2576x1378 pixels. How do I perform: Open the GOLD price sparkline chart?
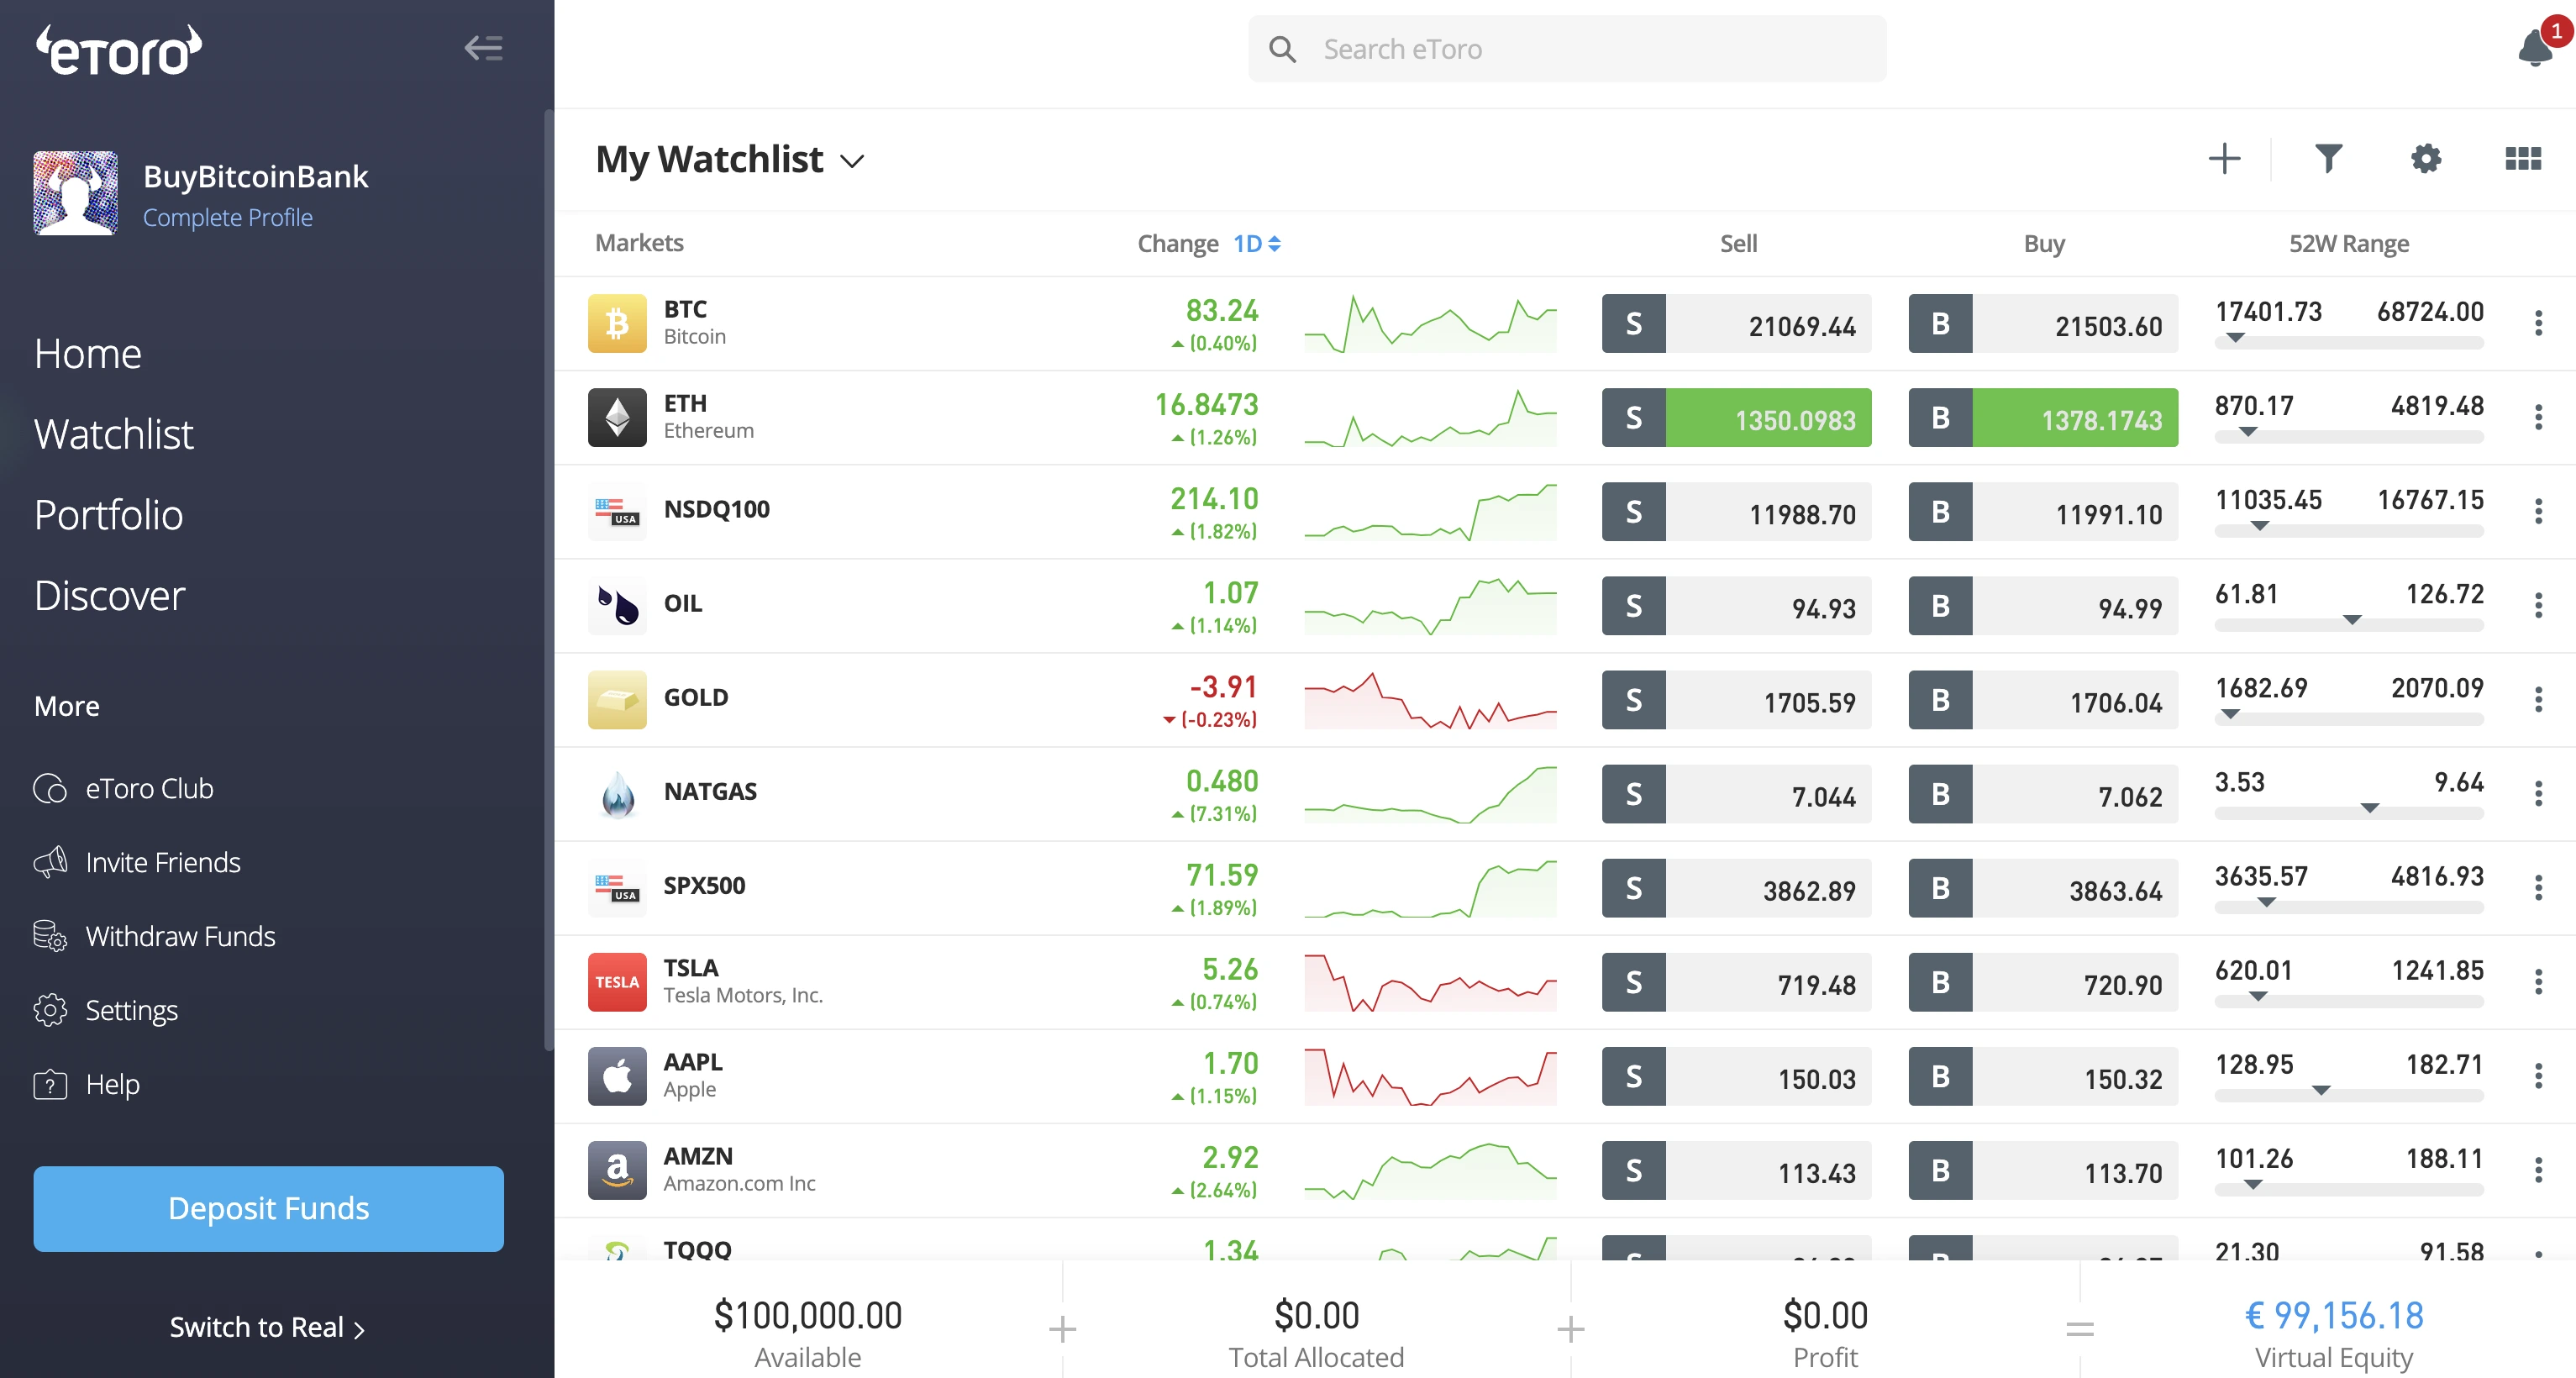click(x=1430, y=699)
